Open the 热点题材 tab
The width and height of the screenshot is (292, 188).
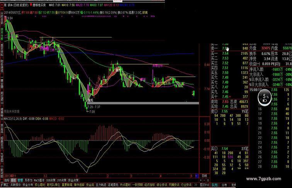coord(125,185)
